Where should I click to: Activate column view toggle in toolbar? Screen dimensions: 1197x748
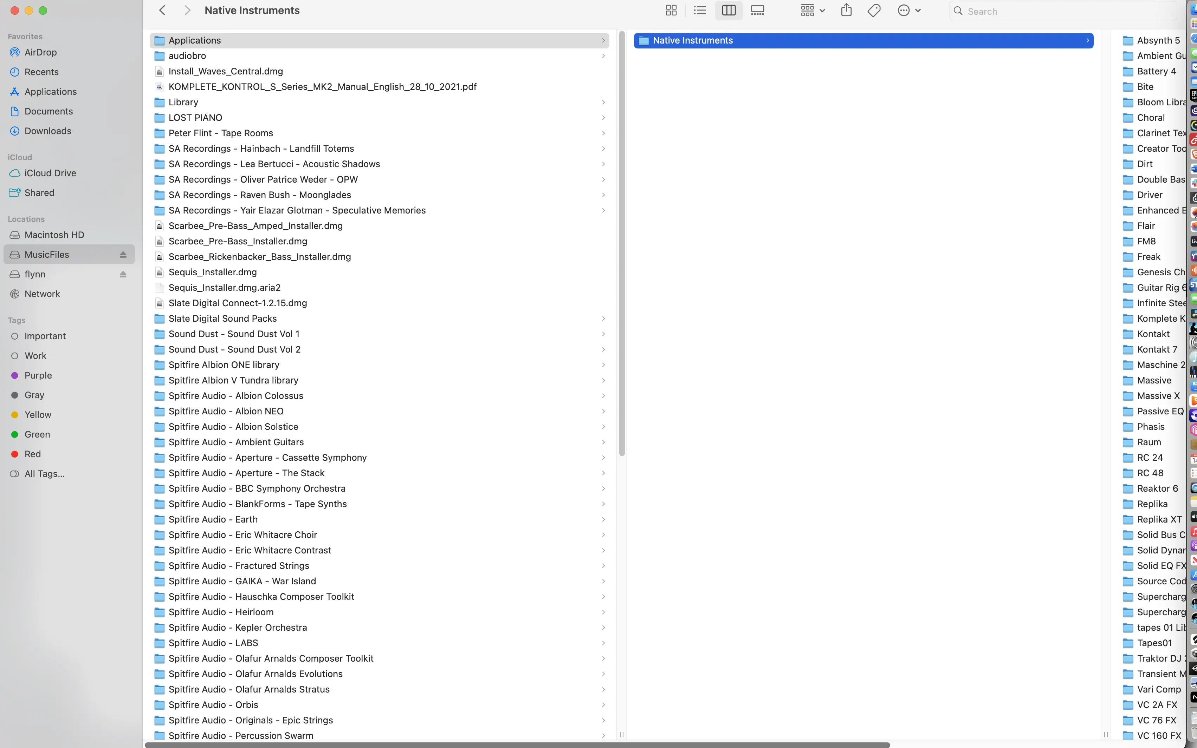[x=728, y=11]
